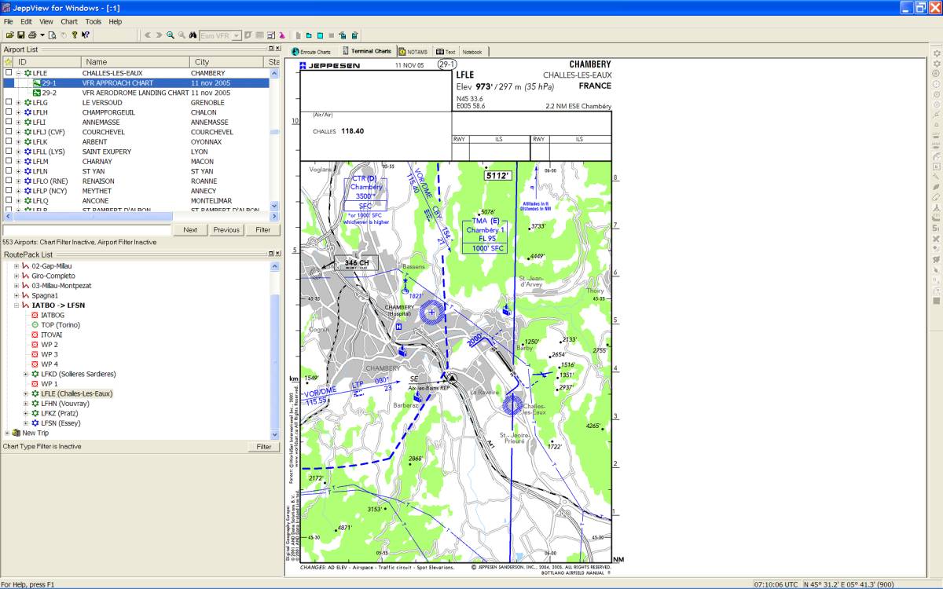The image size is (943, 589).
Task: Tick the checkbox for LFLG
Action: [x=9, y=103]
